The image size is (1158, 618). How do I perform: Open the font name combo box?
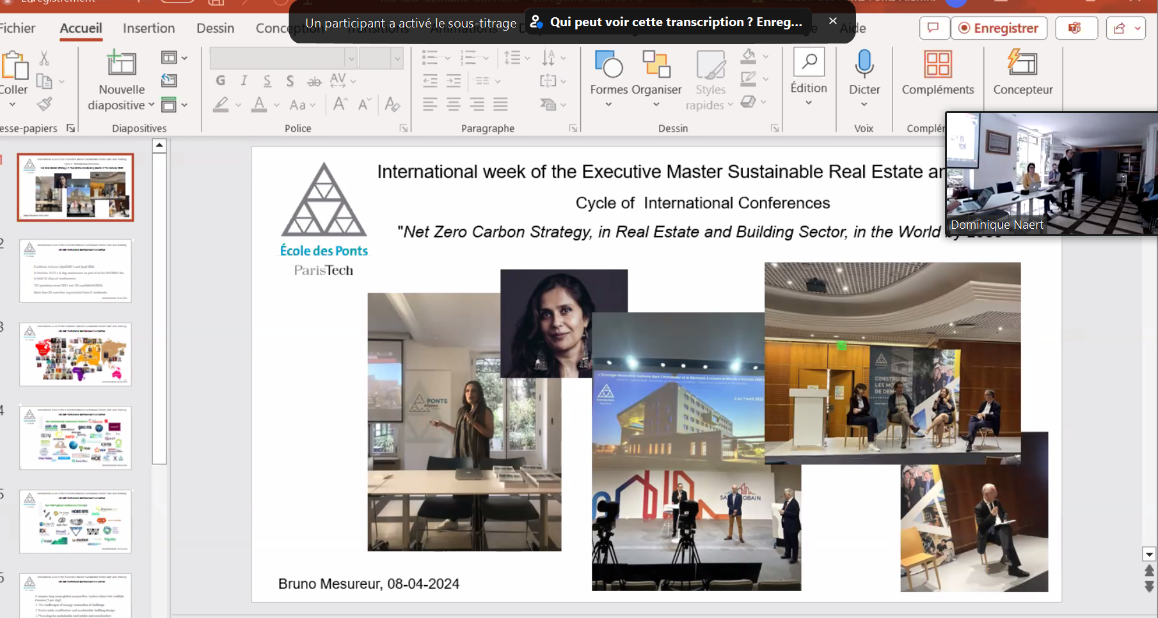pyautogui.click(x=283, y=58)
